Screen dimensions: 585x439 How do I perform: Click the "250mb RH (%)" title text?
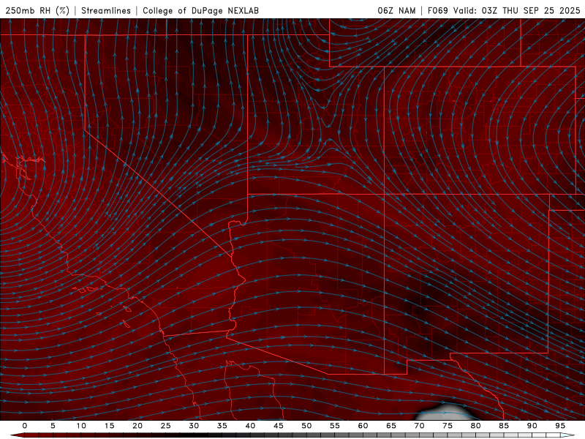37,10
